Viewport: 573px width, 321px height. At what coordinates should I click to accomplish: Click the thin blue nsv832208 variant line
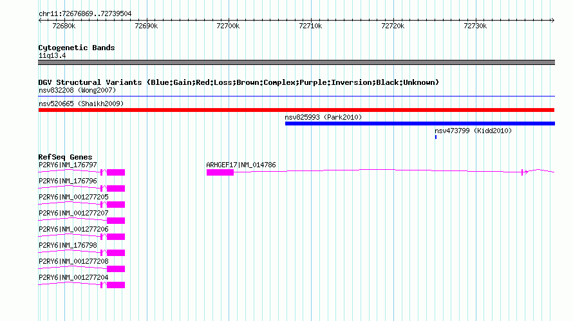(296, 96)
